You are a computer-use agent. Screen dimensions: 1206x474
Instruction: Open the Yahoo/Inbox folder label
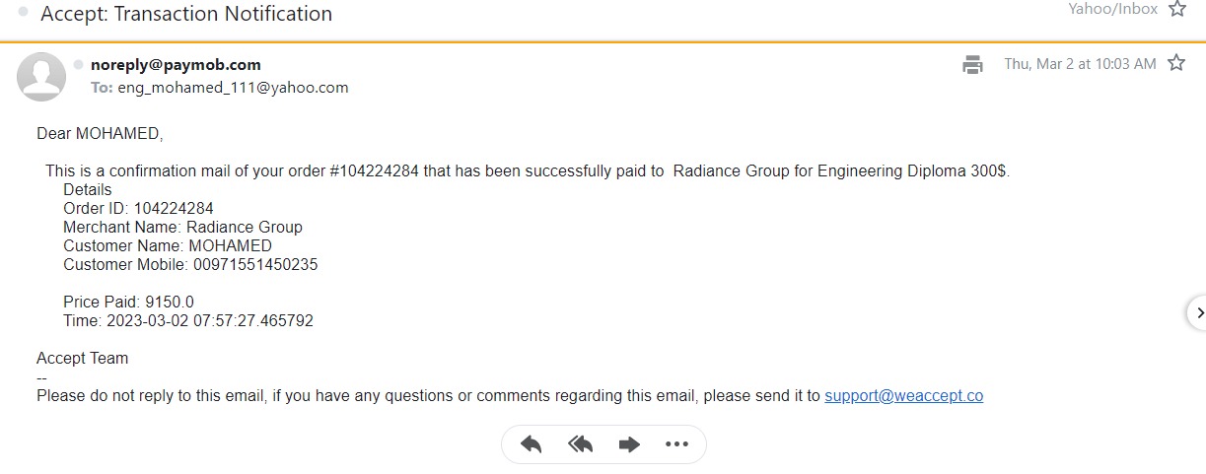[x=1113, y=9]
